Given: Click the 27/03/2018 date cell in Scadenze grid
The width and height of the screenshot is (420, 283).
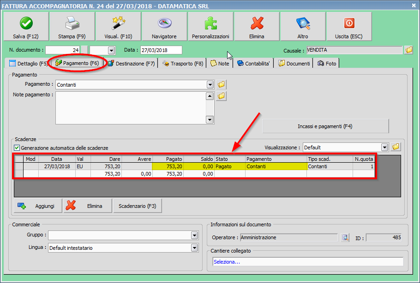Looking at the screenshot, I should [57, 166].
